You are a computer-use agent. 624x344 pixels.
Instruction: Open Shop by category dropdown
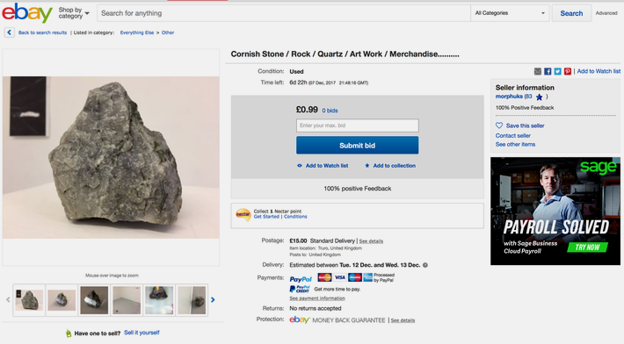click(74, 13)
